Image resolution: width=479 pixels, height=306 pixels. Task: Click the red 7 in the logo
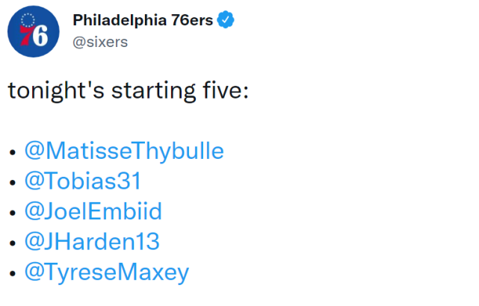pos(25,36)
